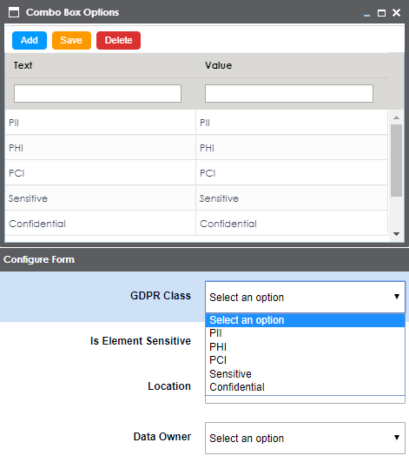Pick Confidential in the dropdown list
This screenshot has width=409, height=456.
(x=305, y=387)
